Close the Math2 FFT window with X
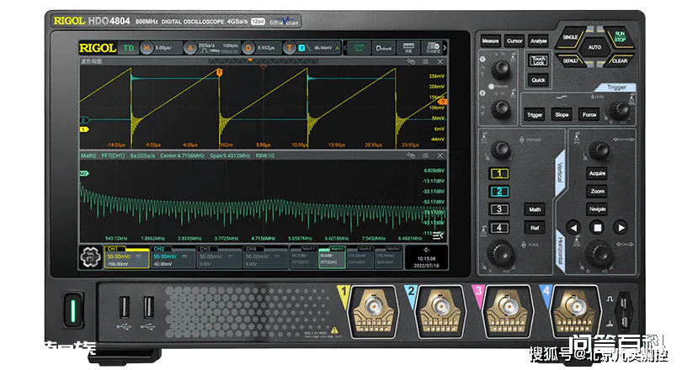Screen dimensions: 682x370 coord(440,156)
